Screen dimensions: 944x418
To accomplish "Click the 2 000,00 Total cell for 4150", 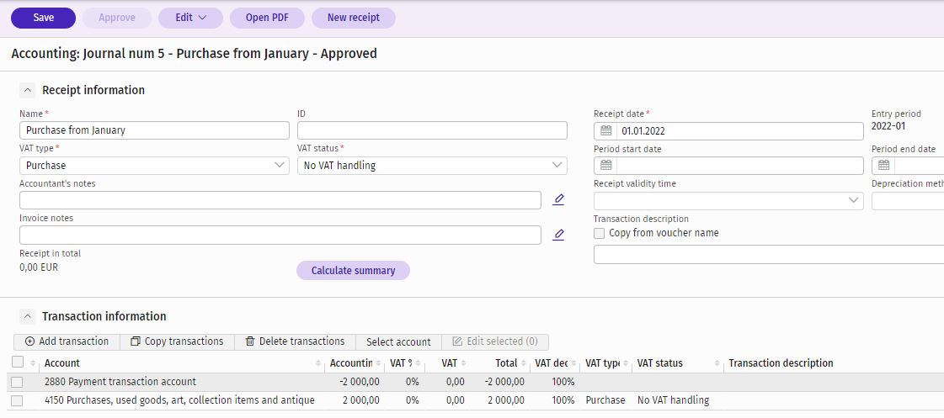I will click(x=506, y=400).
